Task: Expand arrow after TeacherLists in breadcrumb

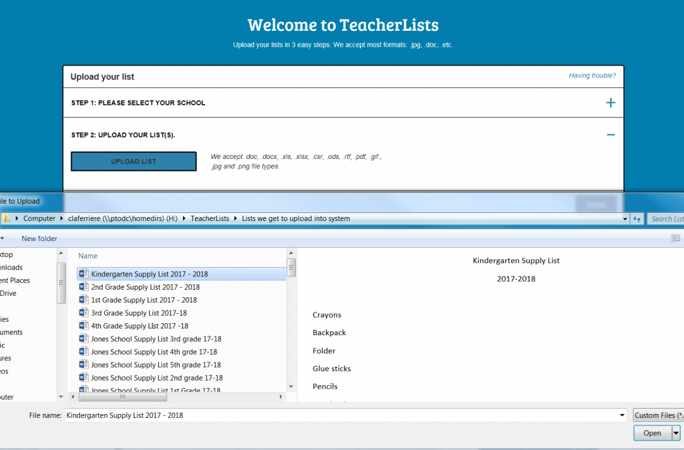Action: (x=236, y=218)
